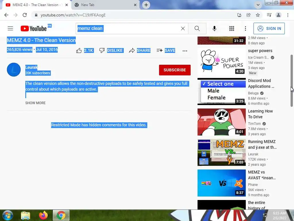The width and height of the screenshot is (294, 221).
Task: Reload the page in Chrome
Action: point(25,15)
